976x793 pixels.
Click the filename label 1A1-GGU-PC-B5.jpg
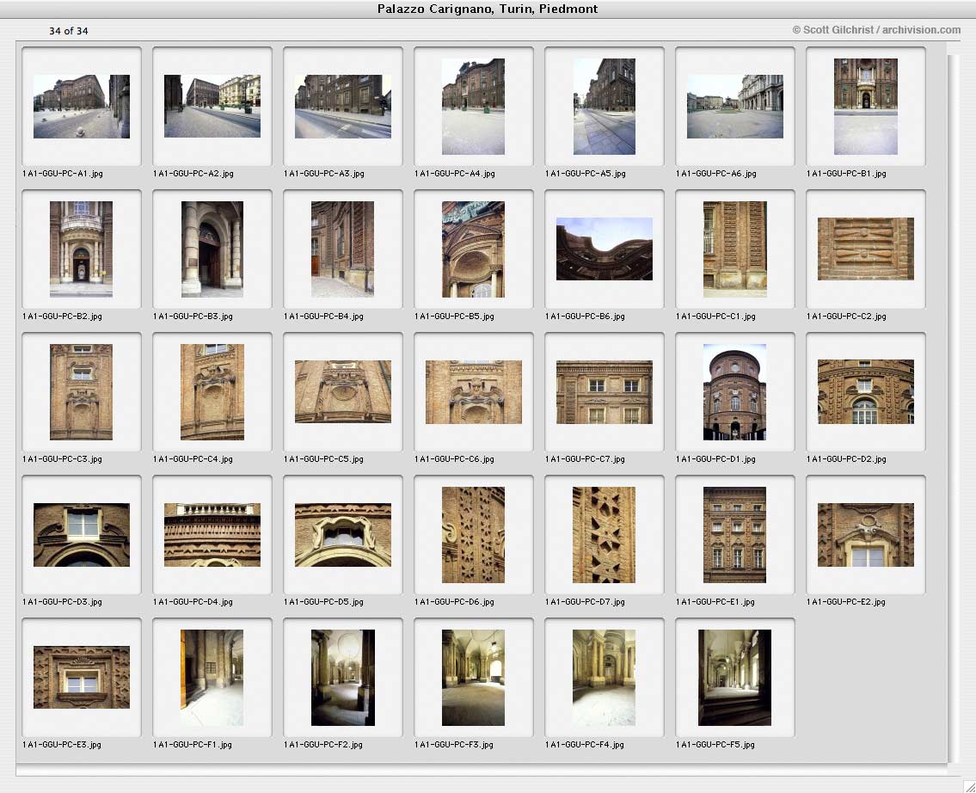(x=454, y=317)
